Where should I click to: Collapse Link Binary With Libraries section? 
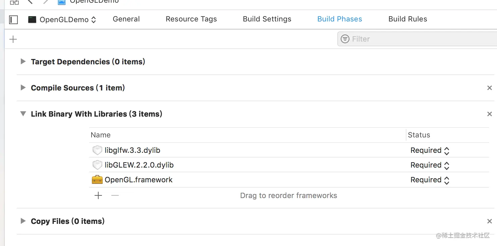click(x=23, y=114)
